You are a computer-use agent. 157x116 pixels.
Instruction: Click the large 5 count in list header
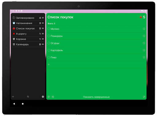click(x=144, y=17)
